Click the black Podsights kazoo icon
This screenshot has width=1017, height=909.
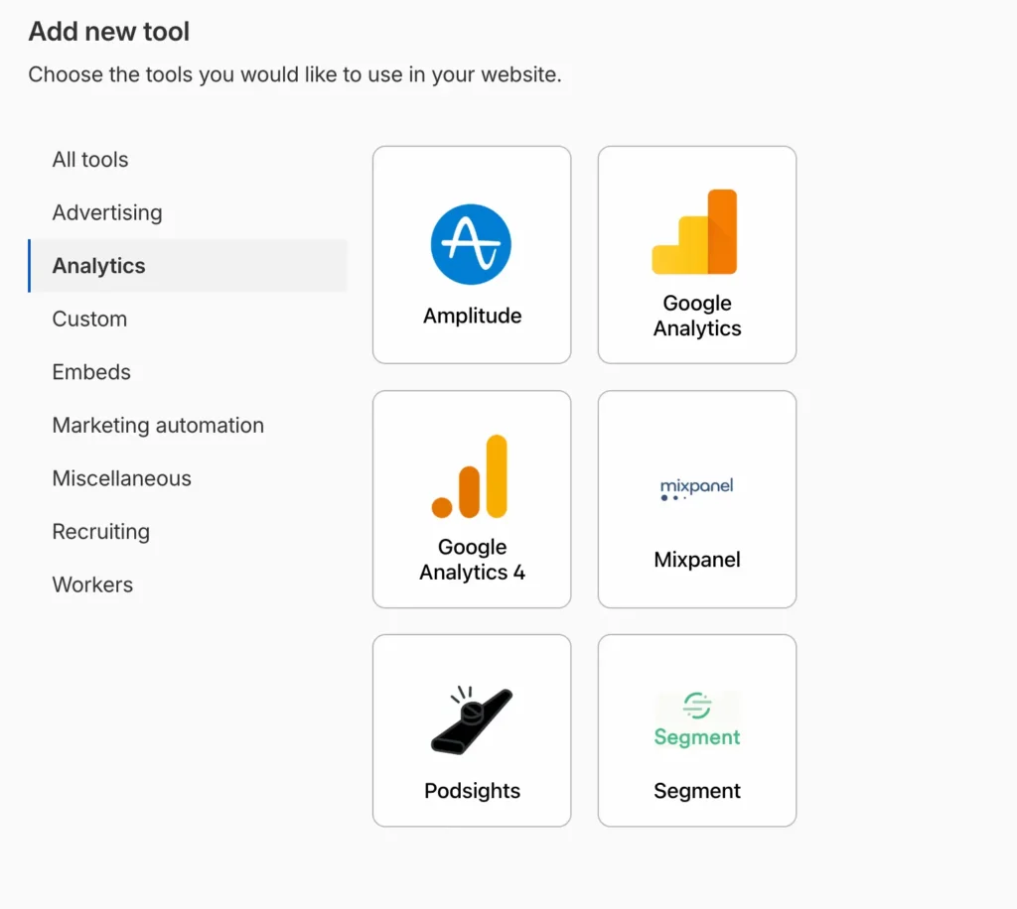click(x=472, y=719)
